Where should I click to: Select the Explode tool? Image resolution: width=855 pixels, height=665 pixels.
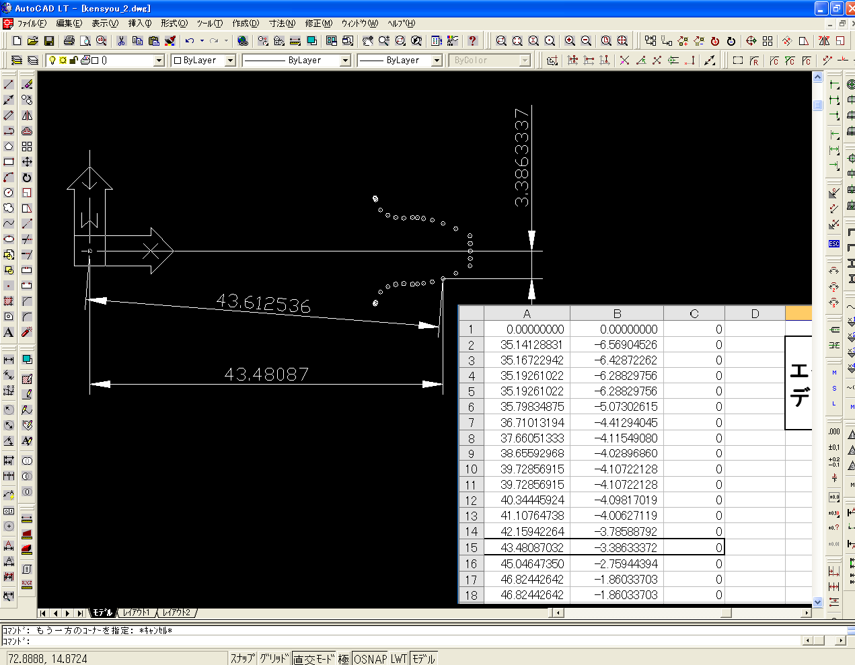pos(27,332)
